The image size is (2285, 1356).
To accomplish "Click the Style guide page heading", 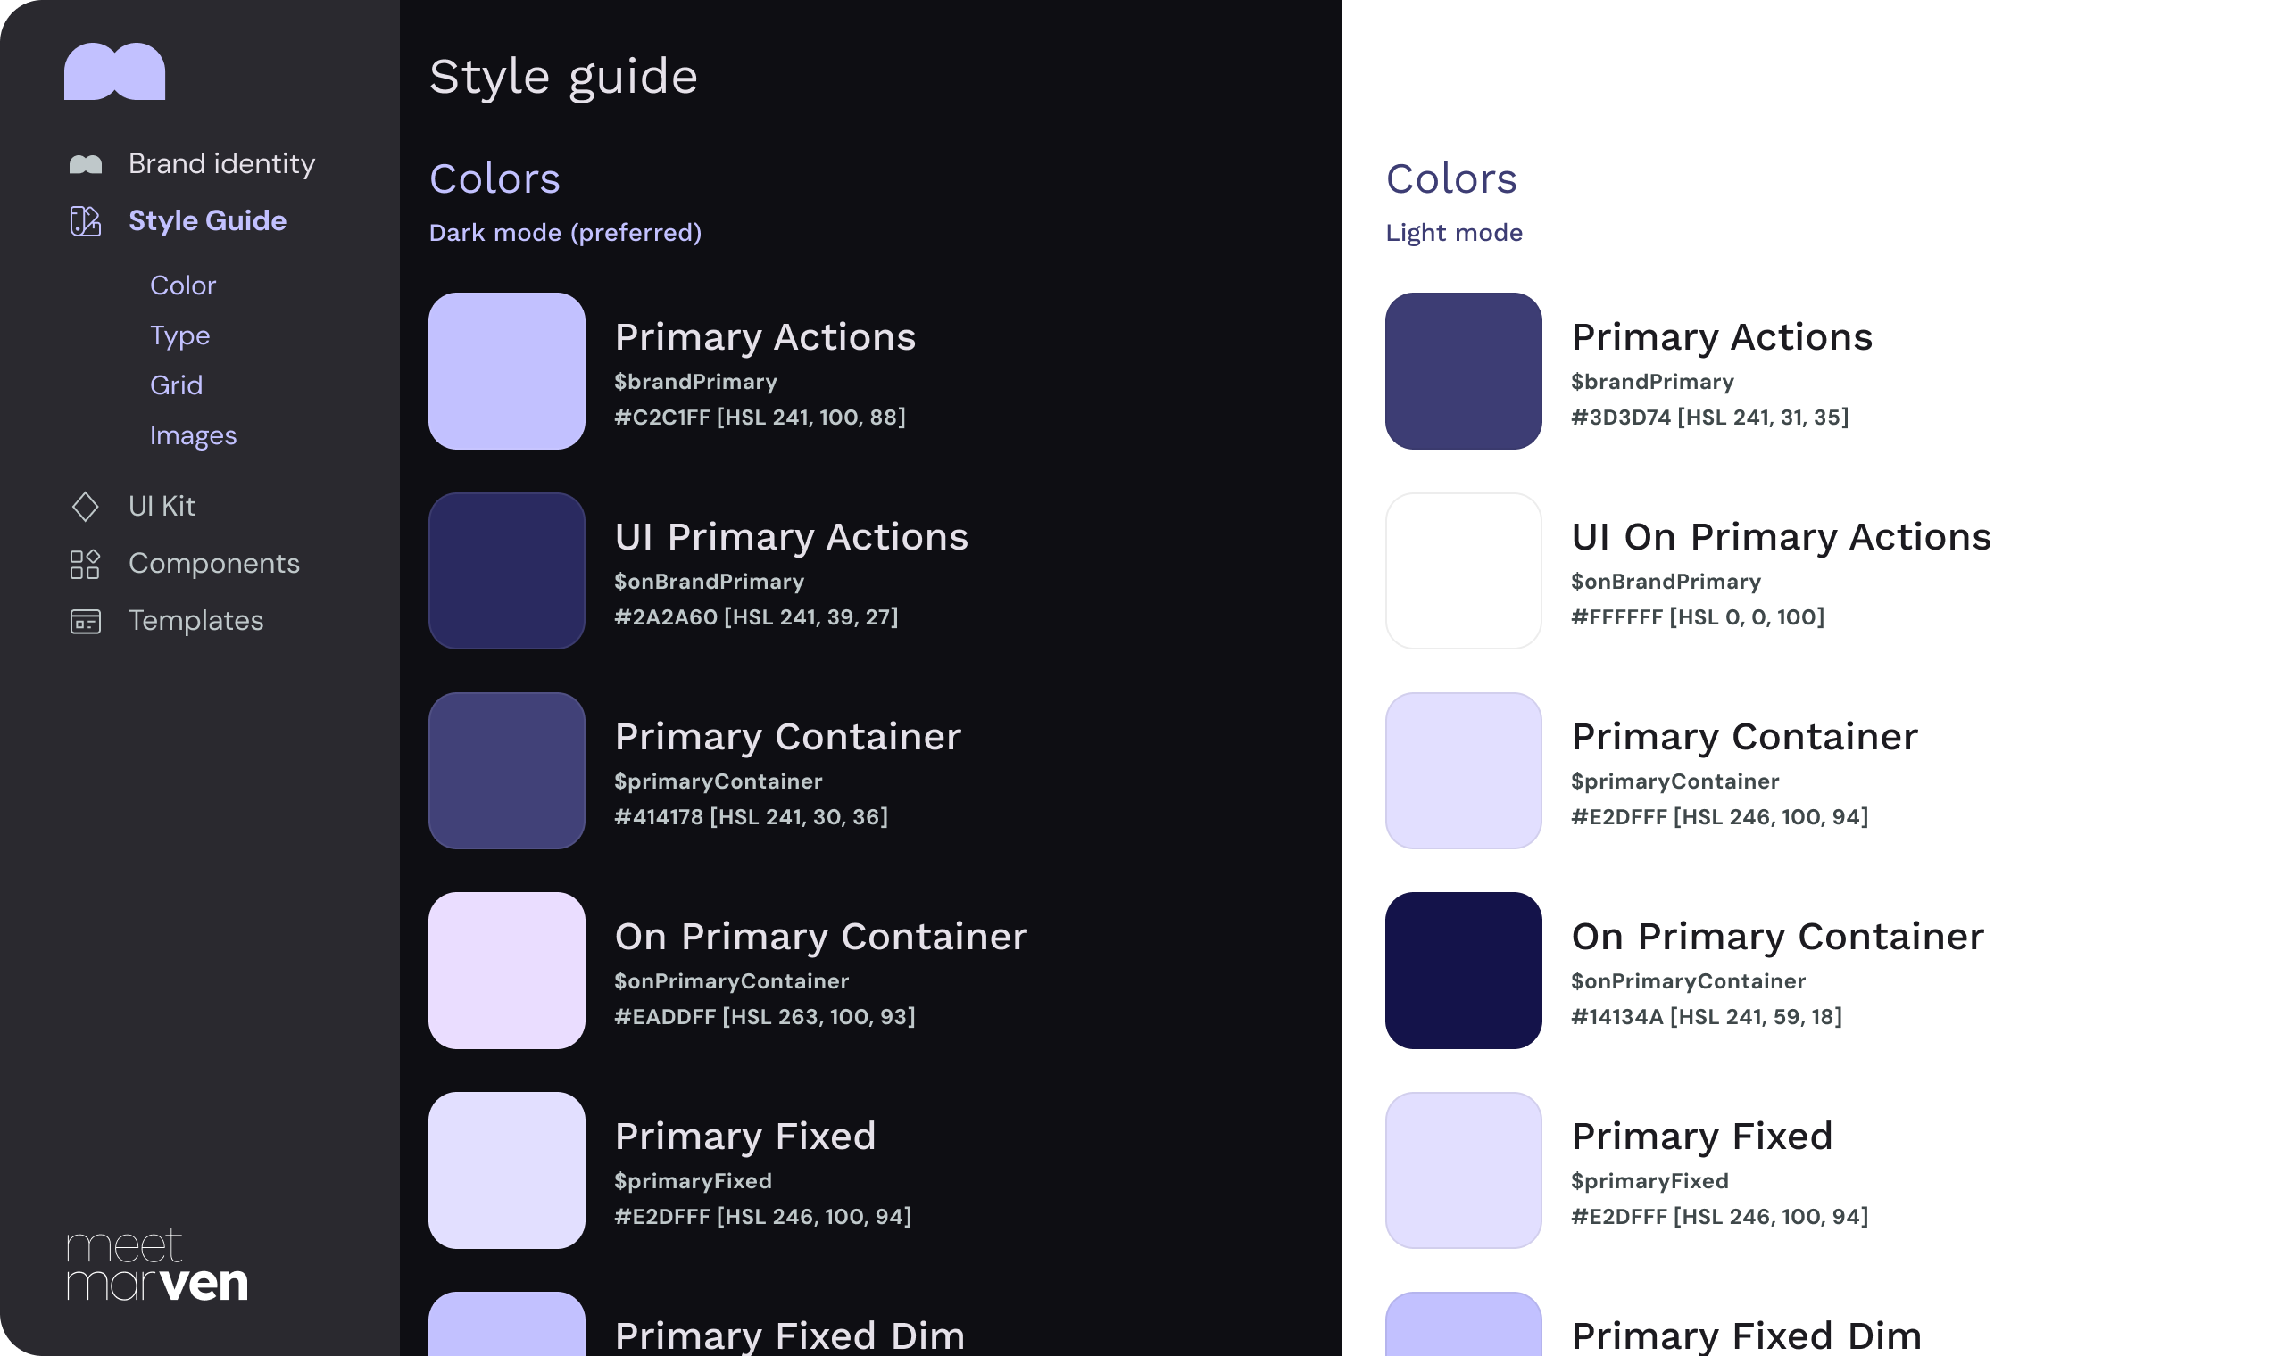I will click(x=563, y=77).
